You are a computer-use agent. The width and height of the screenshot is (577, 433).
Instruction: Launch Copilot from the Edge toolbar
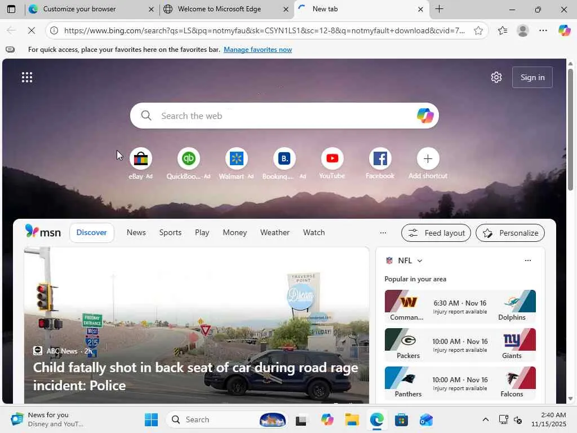pyautogui.click(x=564, y=30)
